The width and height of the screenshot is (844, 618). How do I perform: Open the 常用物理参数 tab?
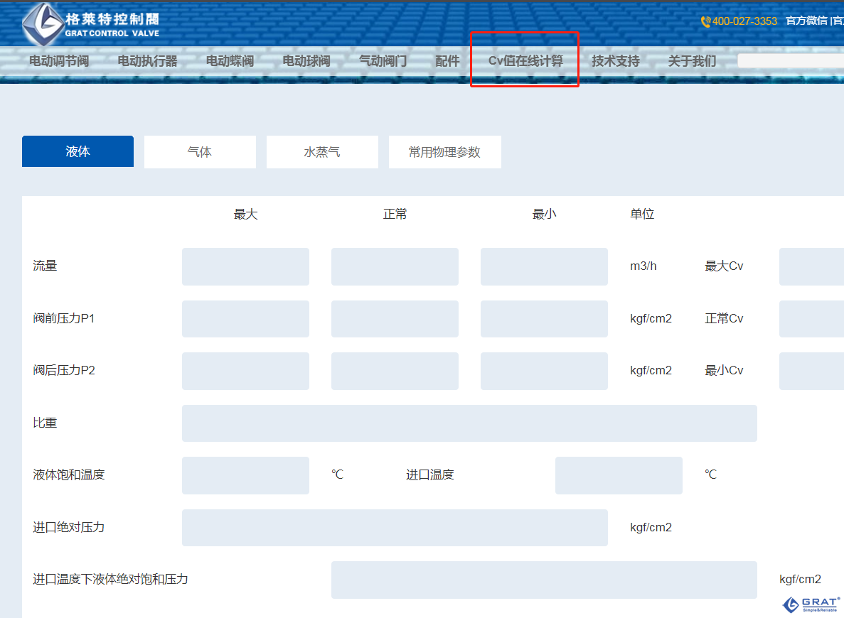(x=444, y=152)
